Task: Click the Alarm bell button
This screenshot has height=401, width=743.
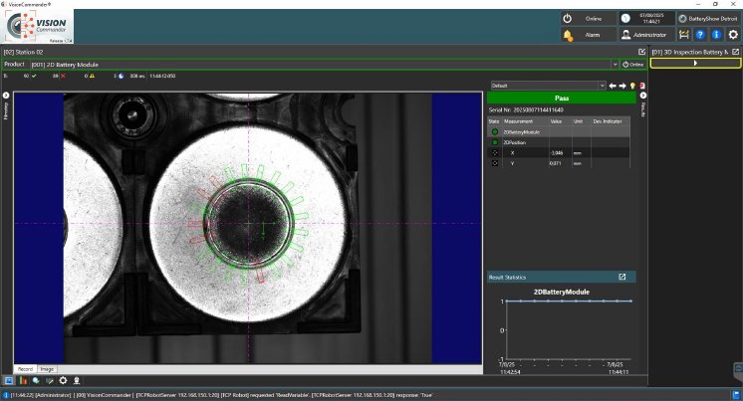Action: (x=582, y=35)
